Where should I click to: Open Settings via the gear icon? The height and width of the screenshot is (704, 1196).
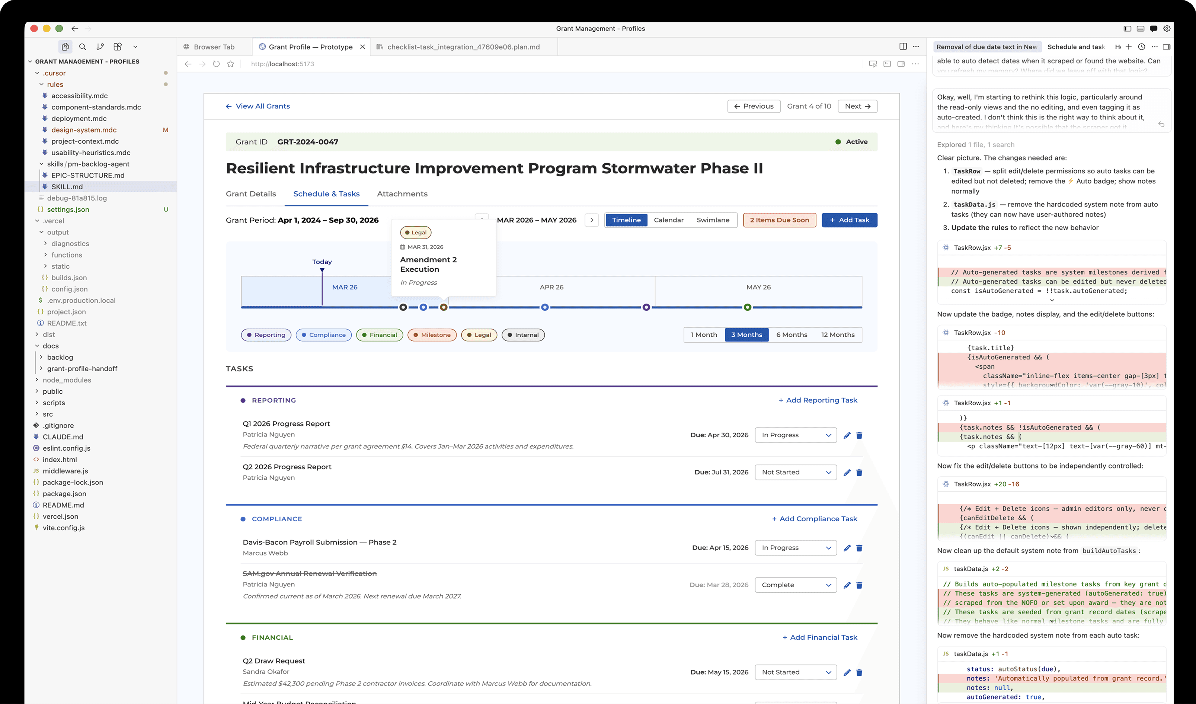tap(1167, 29)
